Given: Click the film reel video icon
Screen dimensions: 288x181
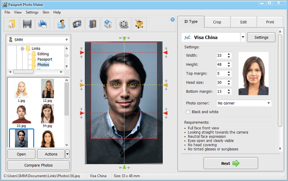Looking at the screenshot, I should (x=124, y=24).
